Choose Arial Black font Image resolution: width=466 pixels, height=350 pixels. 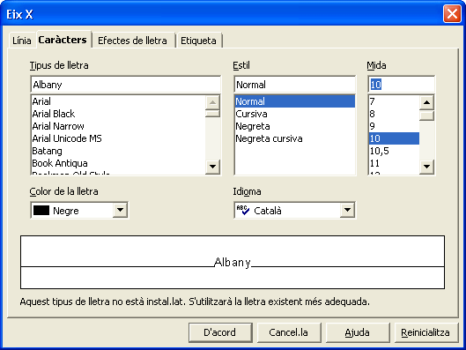118,114
